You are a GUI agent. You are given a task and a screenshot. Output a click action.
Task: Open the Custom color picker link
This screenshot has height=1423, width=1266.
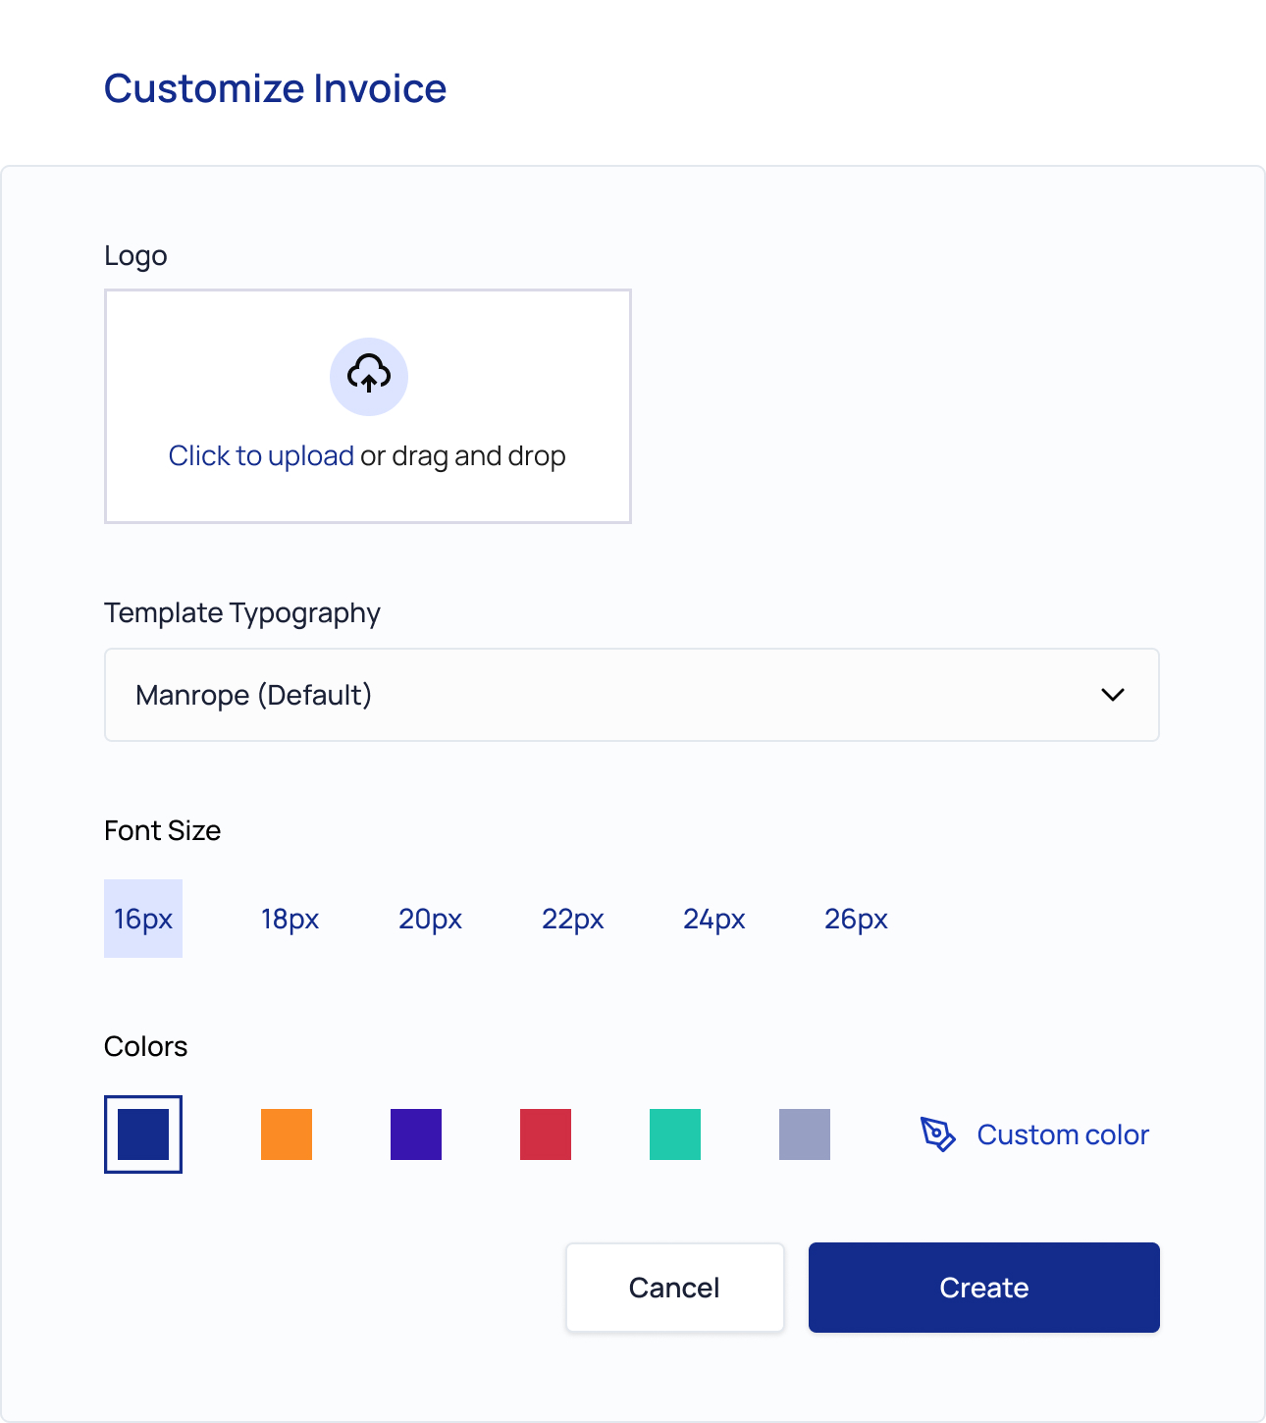tap(1063, 1134)
